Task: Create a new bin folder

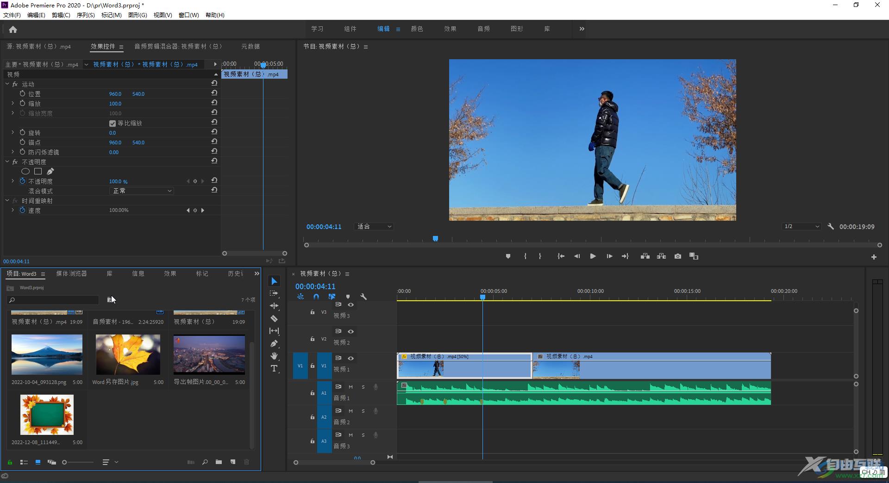Action: click(x=219, y=462)
